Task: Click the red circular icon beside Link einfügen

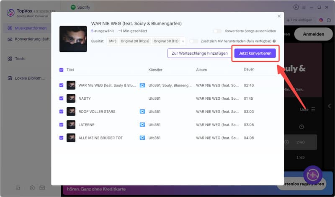Action: click(321, 20)
